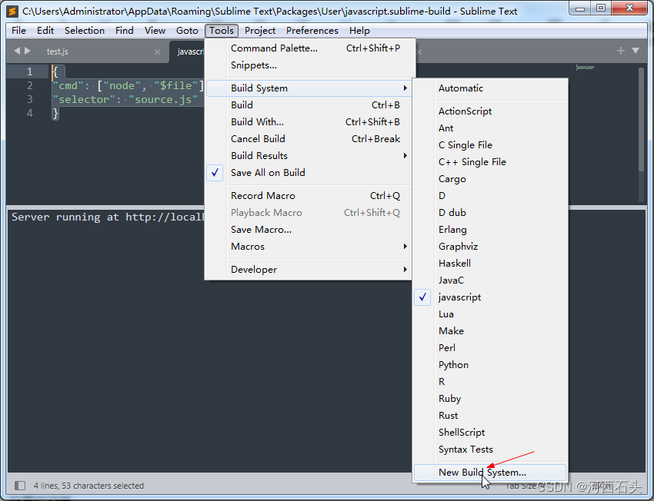
Task: Expand the Build Results submenu
Action: tap(309, 156)
